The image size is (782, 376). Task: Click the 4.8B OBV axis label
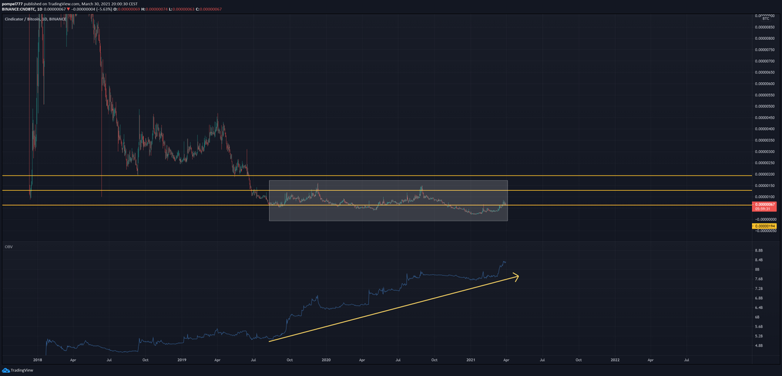tap(758, 346)
